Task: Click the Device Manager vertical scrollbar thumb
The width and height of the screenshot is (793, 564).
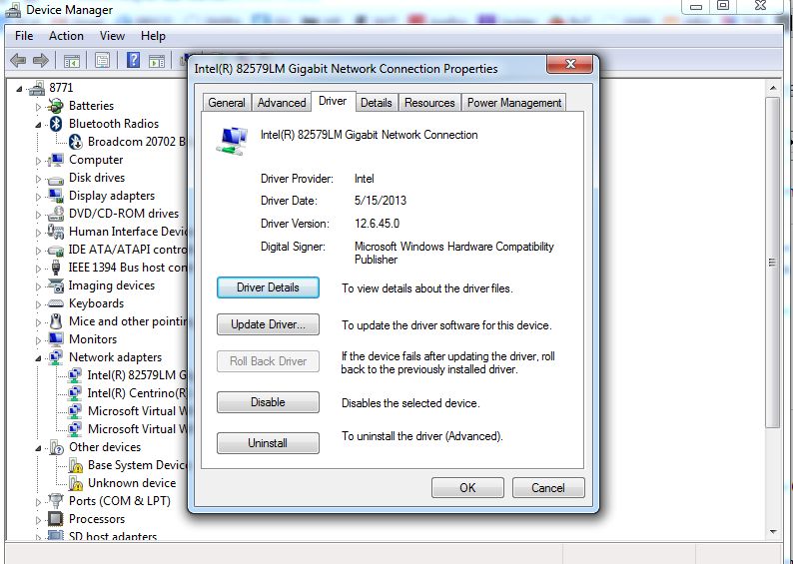Action: click(772, 263)
